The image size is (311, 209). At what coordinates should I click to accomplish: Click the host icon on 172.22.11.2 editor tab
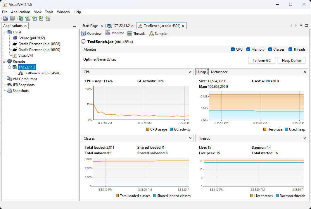(x=110, y=26)
